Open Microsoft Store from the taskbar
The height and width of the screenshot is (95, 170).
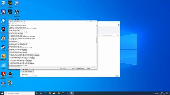pyautogui.click(x=54, y=93)
